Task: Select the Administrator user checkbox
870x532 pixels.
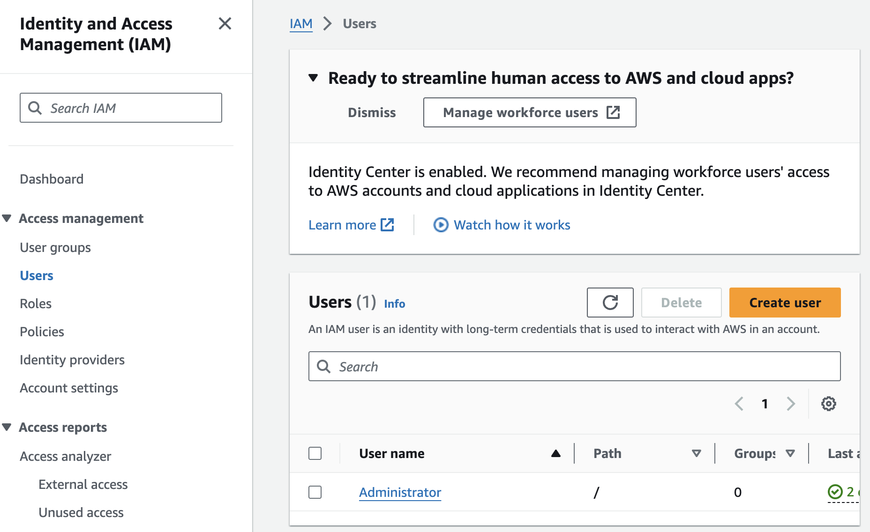Action: (x=315, y=492)
